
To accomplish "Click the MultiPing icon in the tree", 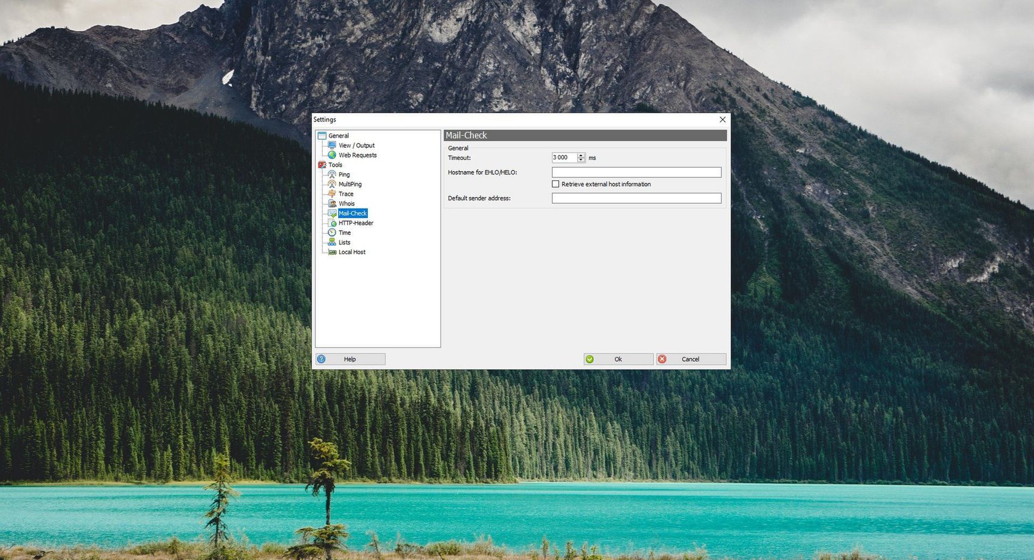I will click(x=332, y=184).
